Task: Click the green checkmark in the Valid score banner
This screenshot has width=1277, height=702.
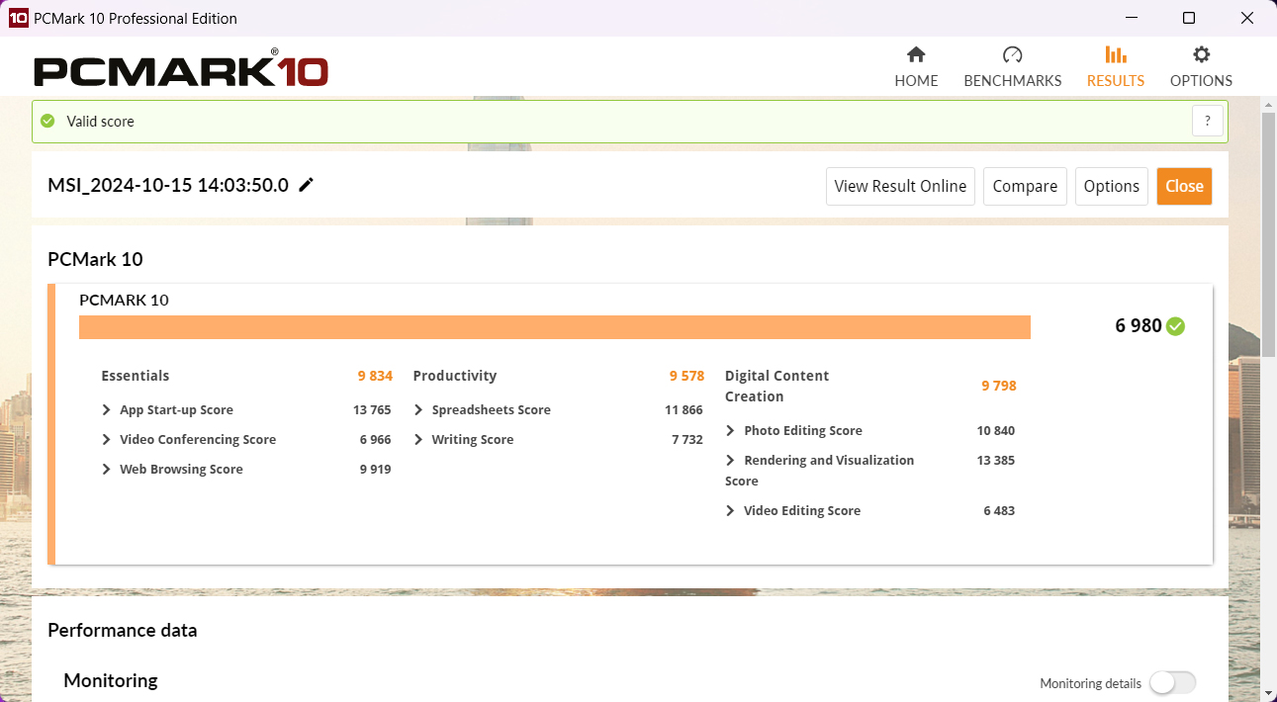Action: 46,120
